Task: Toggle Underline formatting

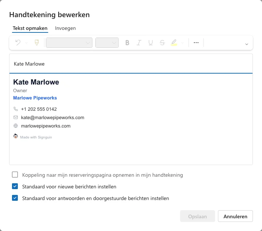Action: coord(151,43)
